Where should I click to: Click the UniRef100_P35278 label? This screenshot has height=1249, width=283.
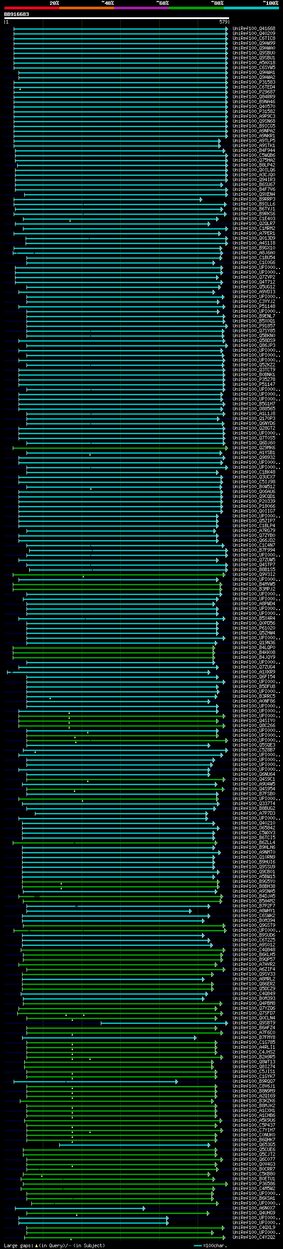254,380
